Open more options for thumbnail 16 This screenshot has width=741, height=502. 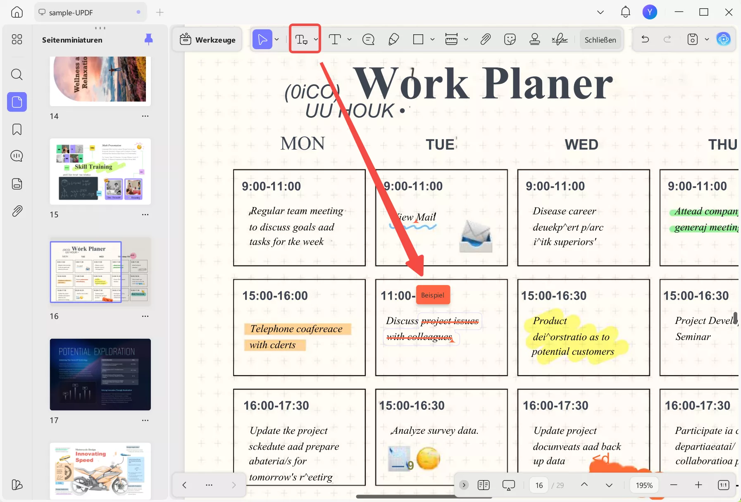click(145, 316)
